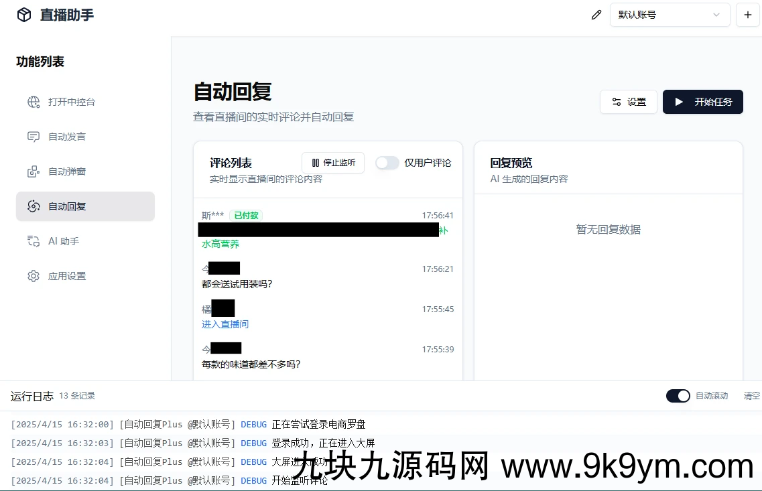Click the comment 都会送试用装吗？
The image size is (762, 491).
237,284
